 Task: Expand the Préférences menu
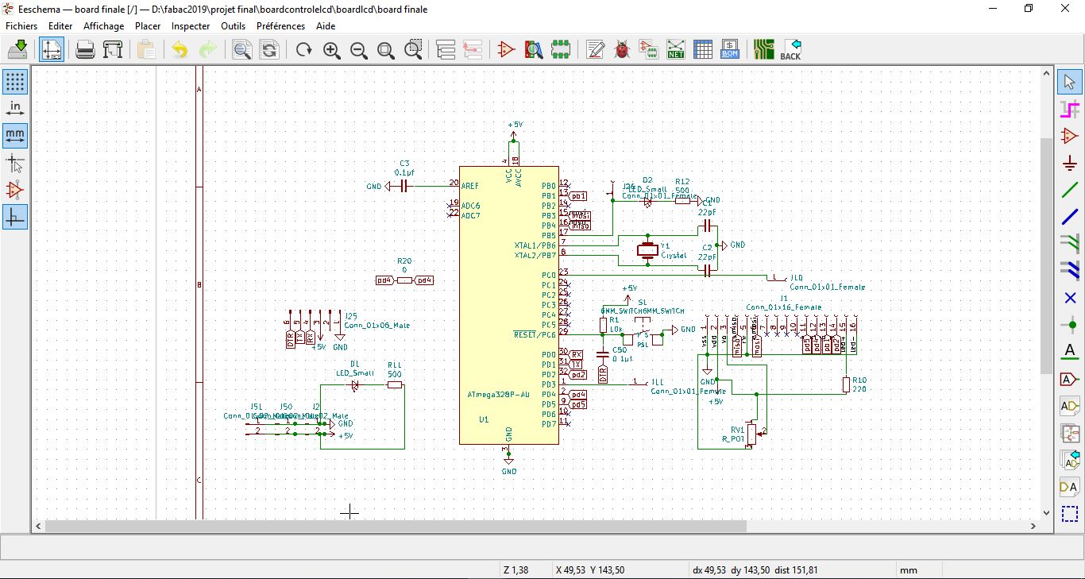click(x=281, y=26)
